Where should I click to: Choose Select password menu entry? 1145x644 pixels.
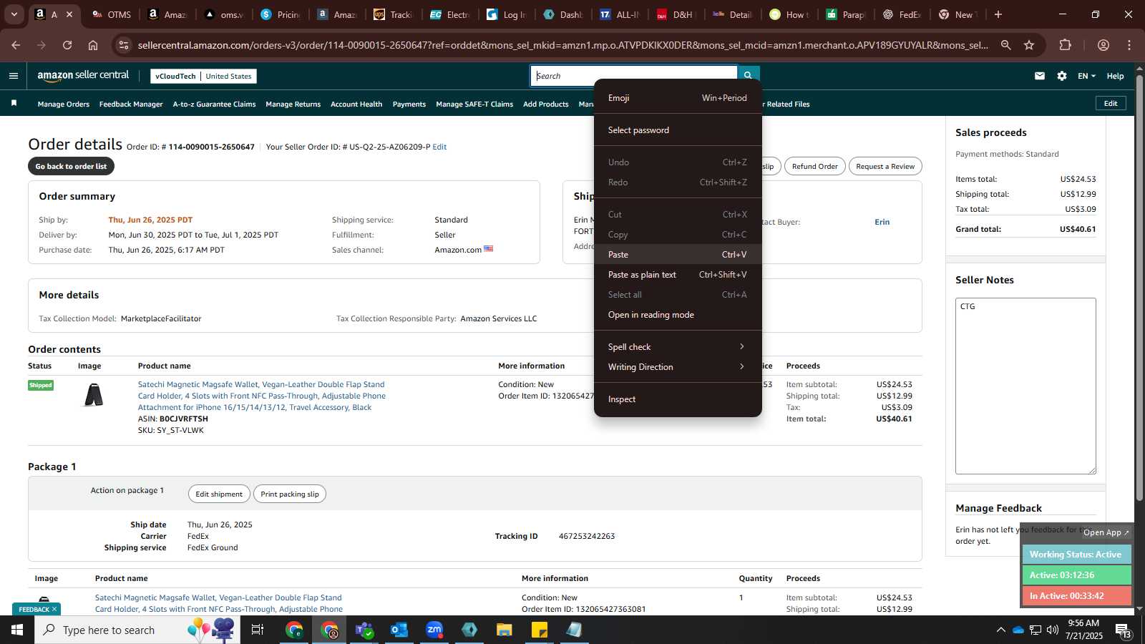click(677, 130)
